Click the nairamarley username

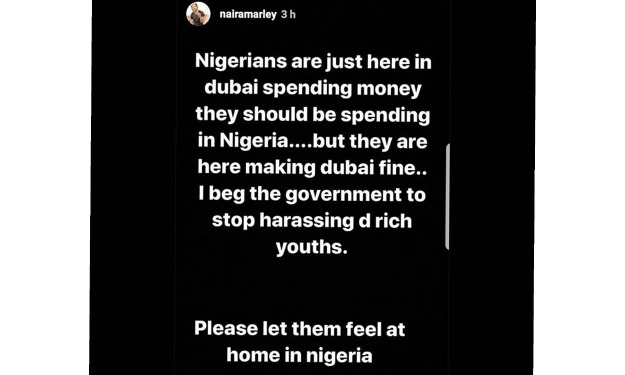[247, 14]
